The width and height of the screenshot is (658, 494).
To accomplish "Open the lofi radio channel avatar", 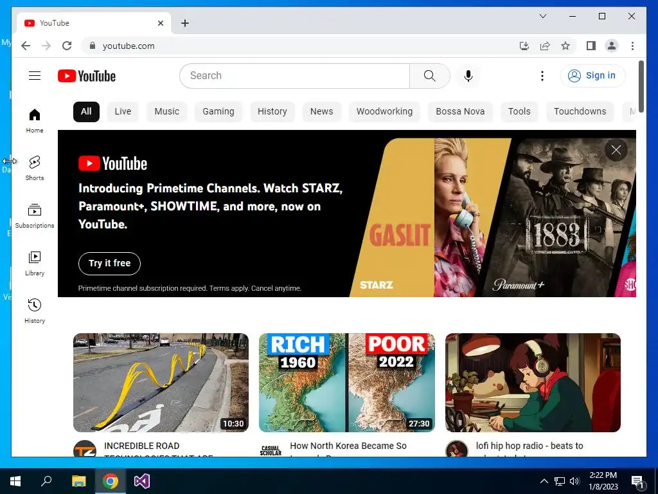I will [457, 448].
